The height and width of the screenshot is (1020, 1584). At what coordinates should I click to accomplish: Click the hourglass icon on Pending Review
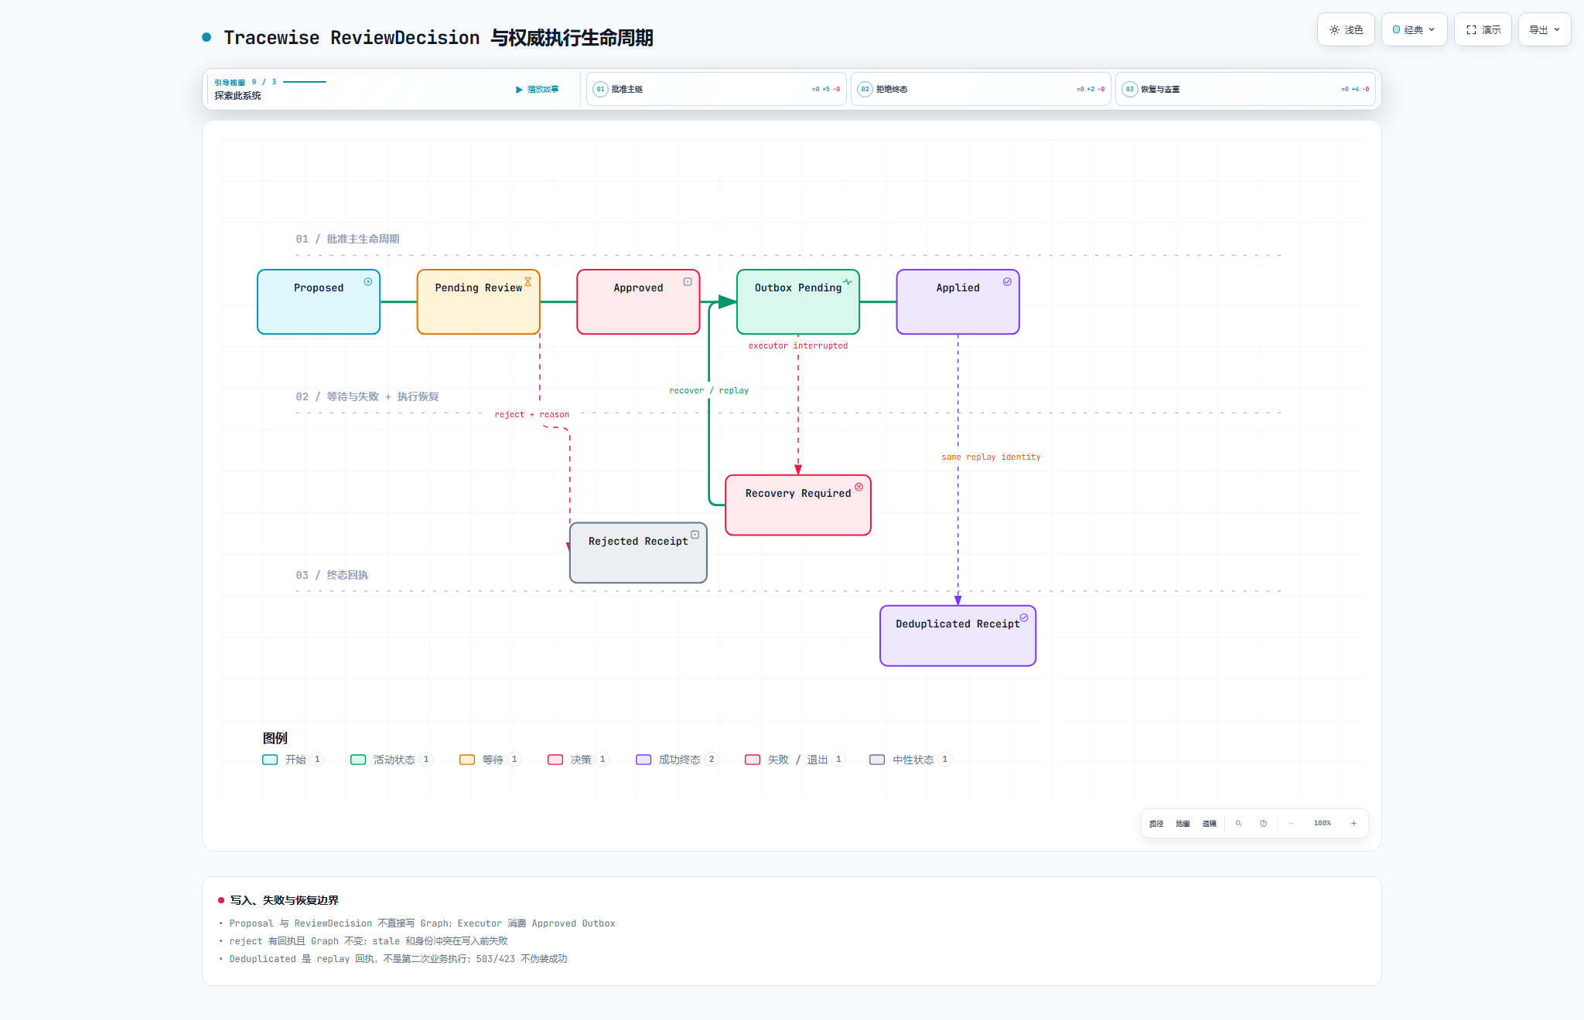tap(528, 282)
